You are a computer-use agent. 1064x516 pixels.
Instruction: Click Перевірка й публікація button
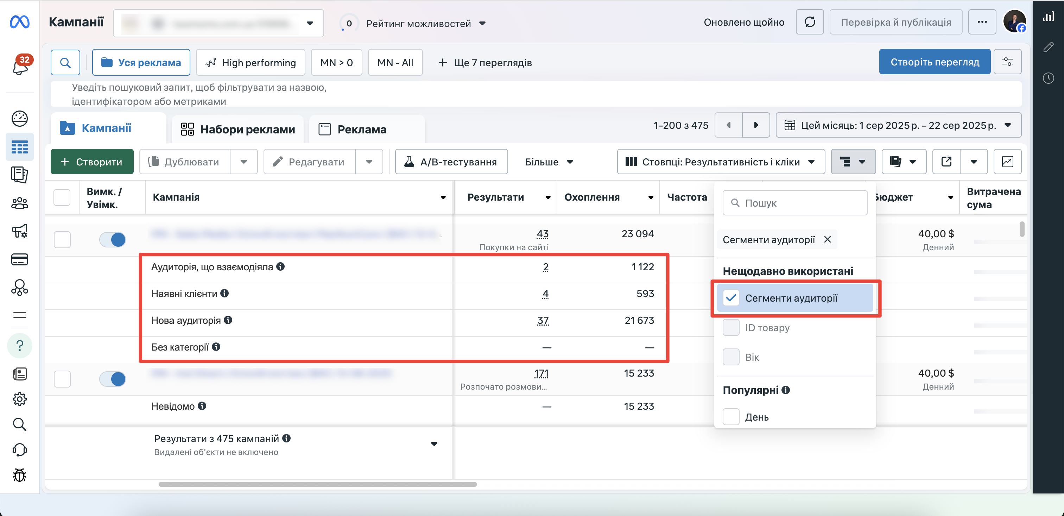[896, 22]
